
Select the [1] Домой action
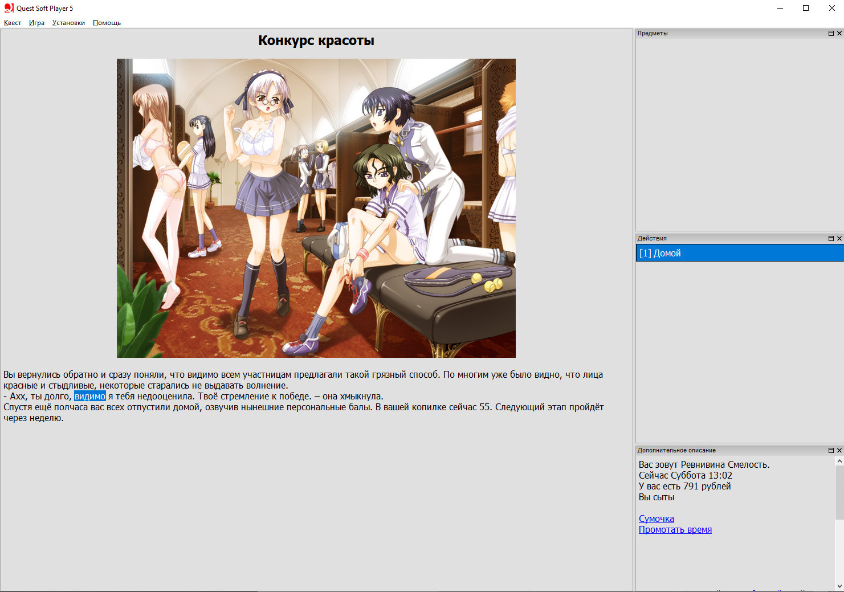pos(740,253)
